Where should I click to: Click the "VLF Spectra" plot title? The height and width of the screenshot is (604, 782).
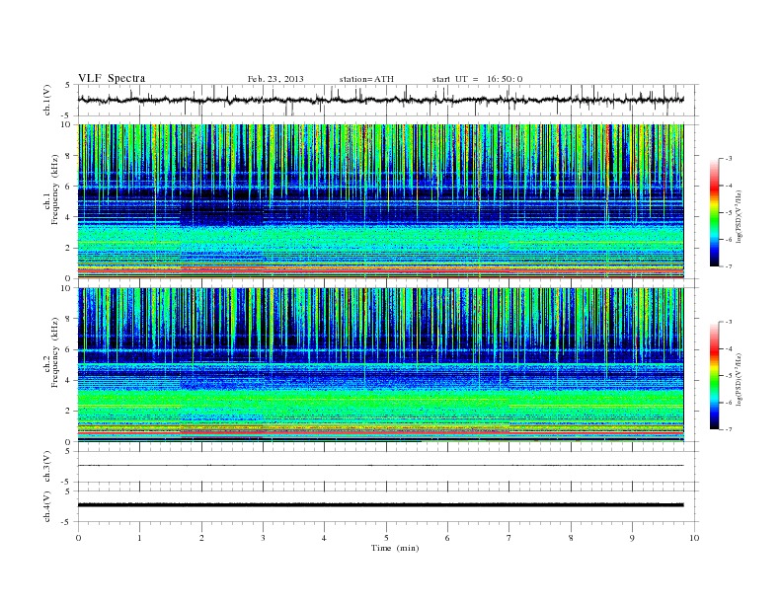point(112,78)
